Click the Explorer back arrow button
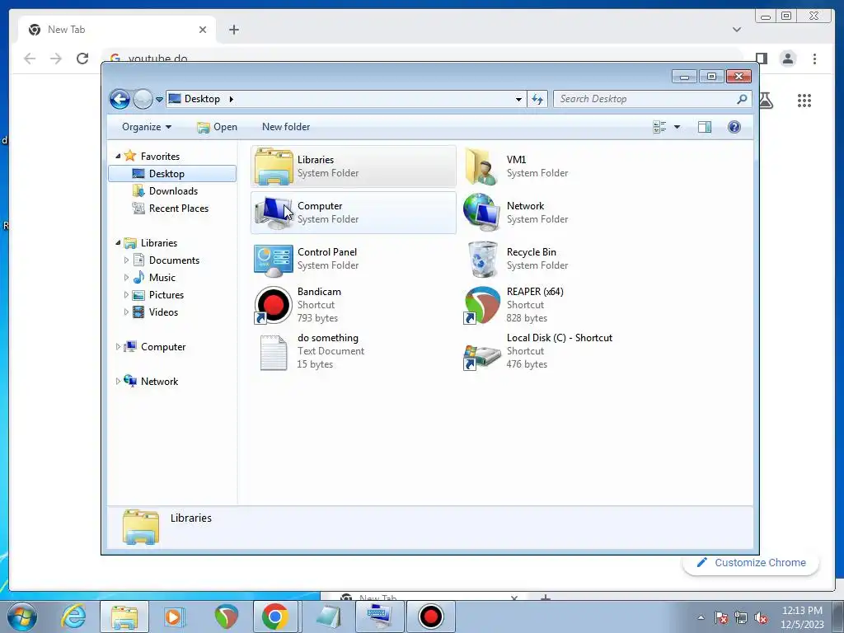The height and width of the screenshot is (633, 844). 120,99
